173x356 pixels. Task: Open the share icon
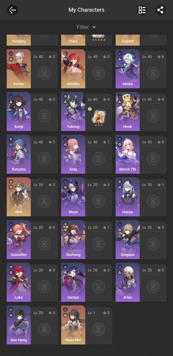tap(160, 10)
